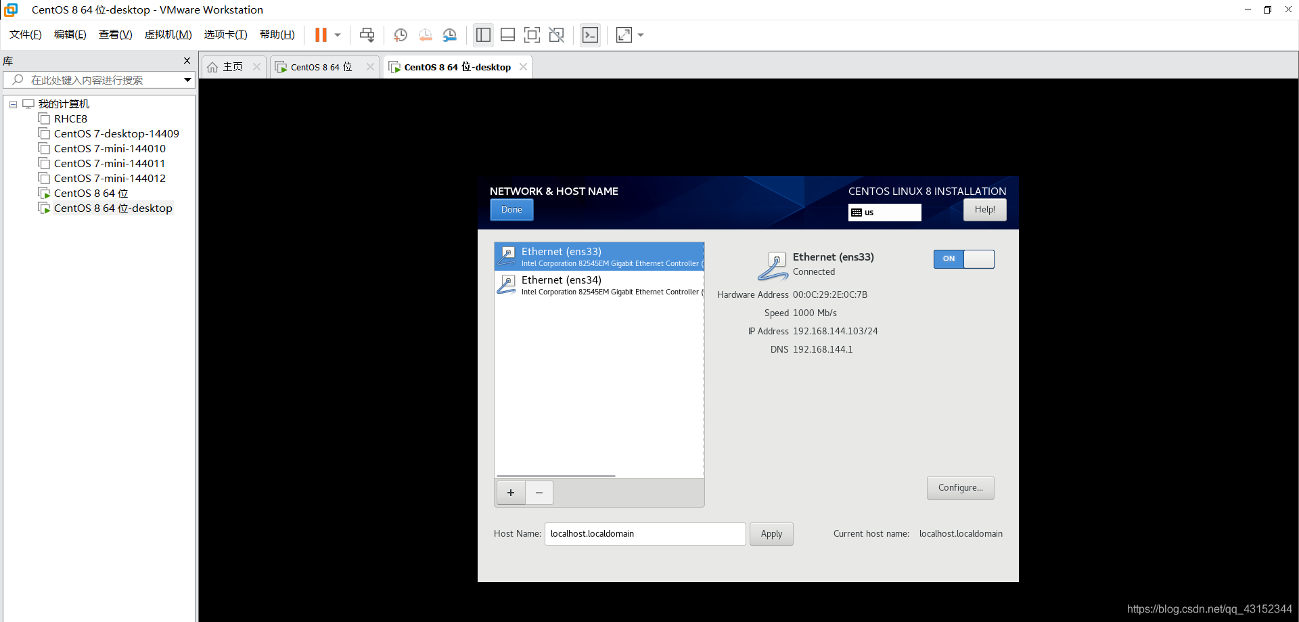Open the us keyboard layout selector
This screenshot has height=622, width=1299.
(x=884, y=213)
